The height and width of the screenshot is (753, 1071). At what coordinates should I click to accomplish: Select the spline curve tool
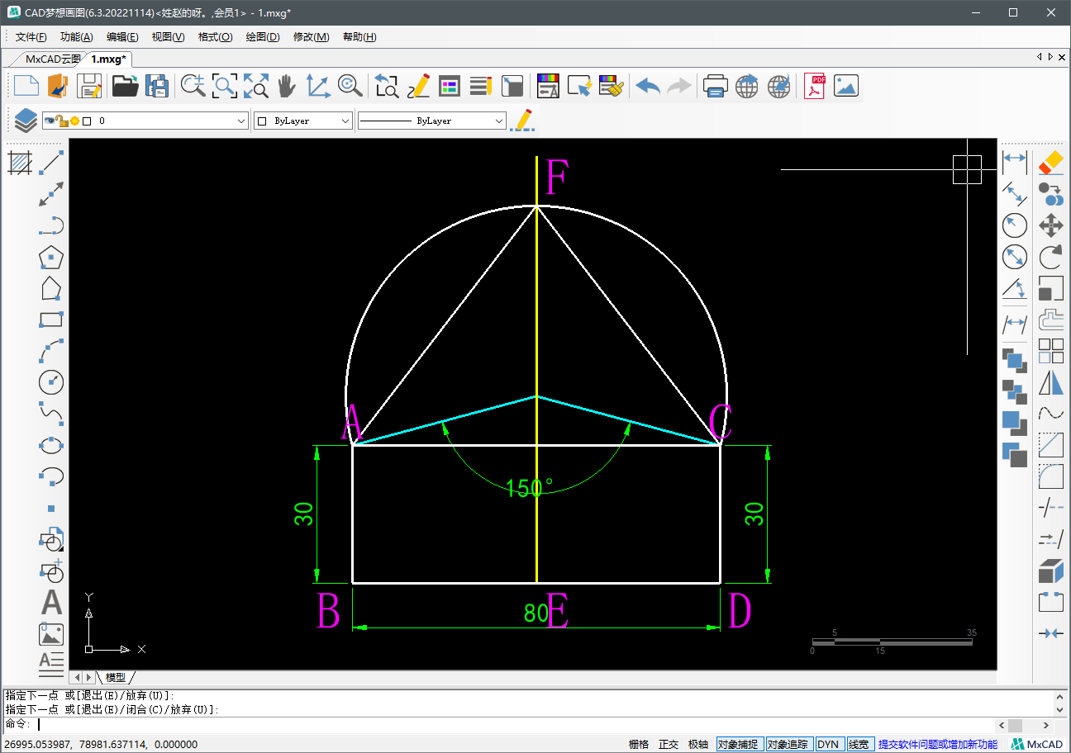pyautogui.click(x=51, y=414)
